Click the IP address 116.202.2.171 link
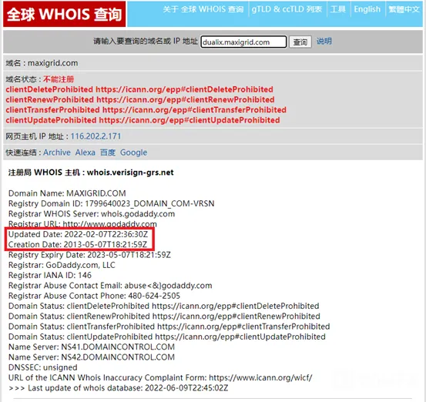 (x=96, y=136)
